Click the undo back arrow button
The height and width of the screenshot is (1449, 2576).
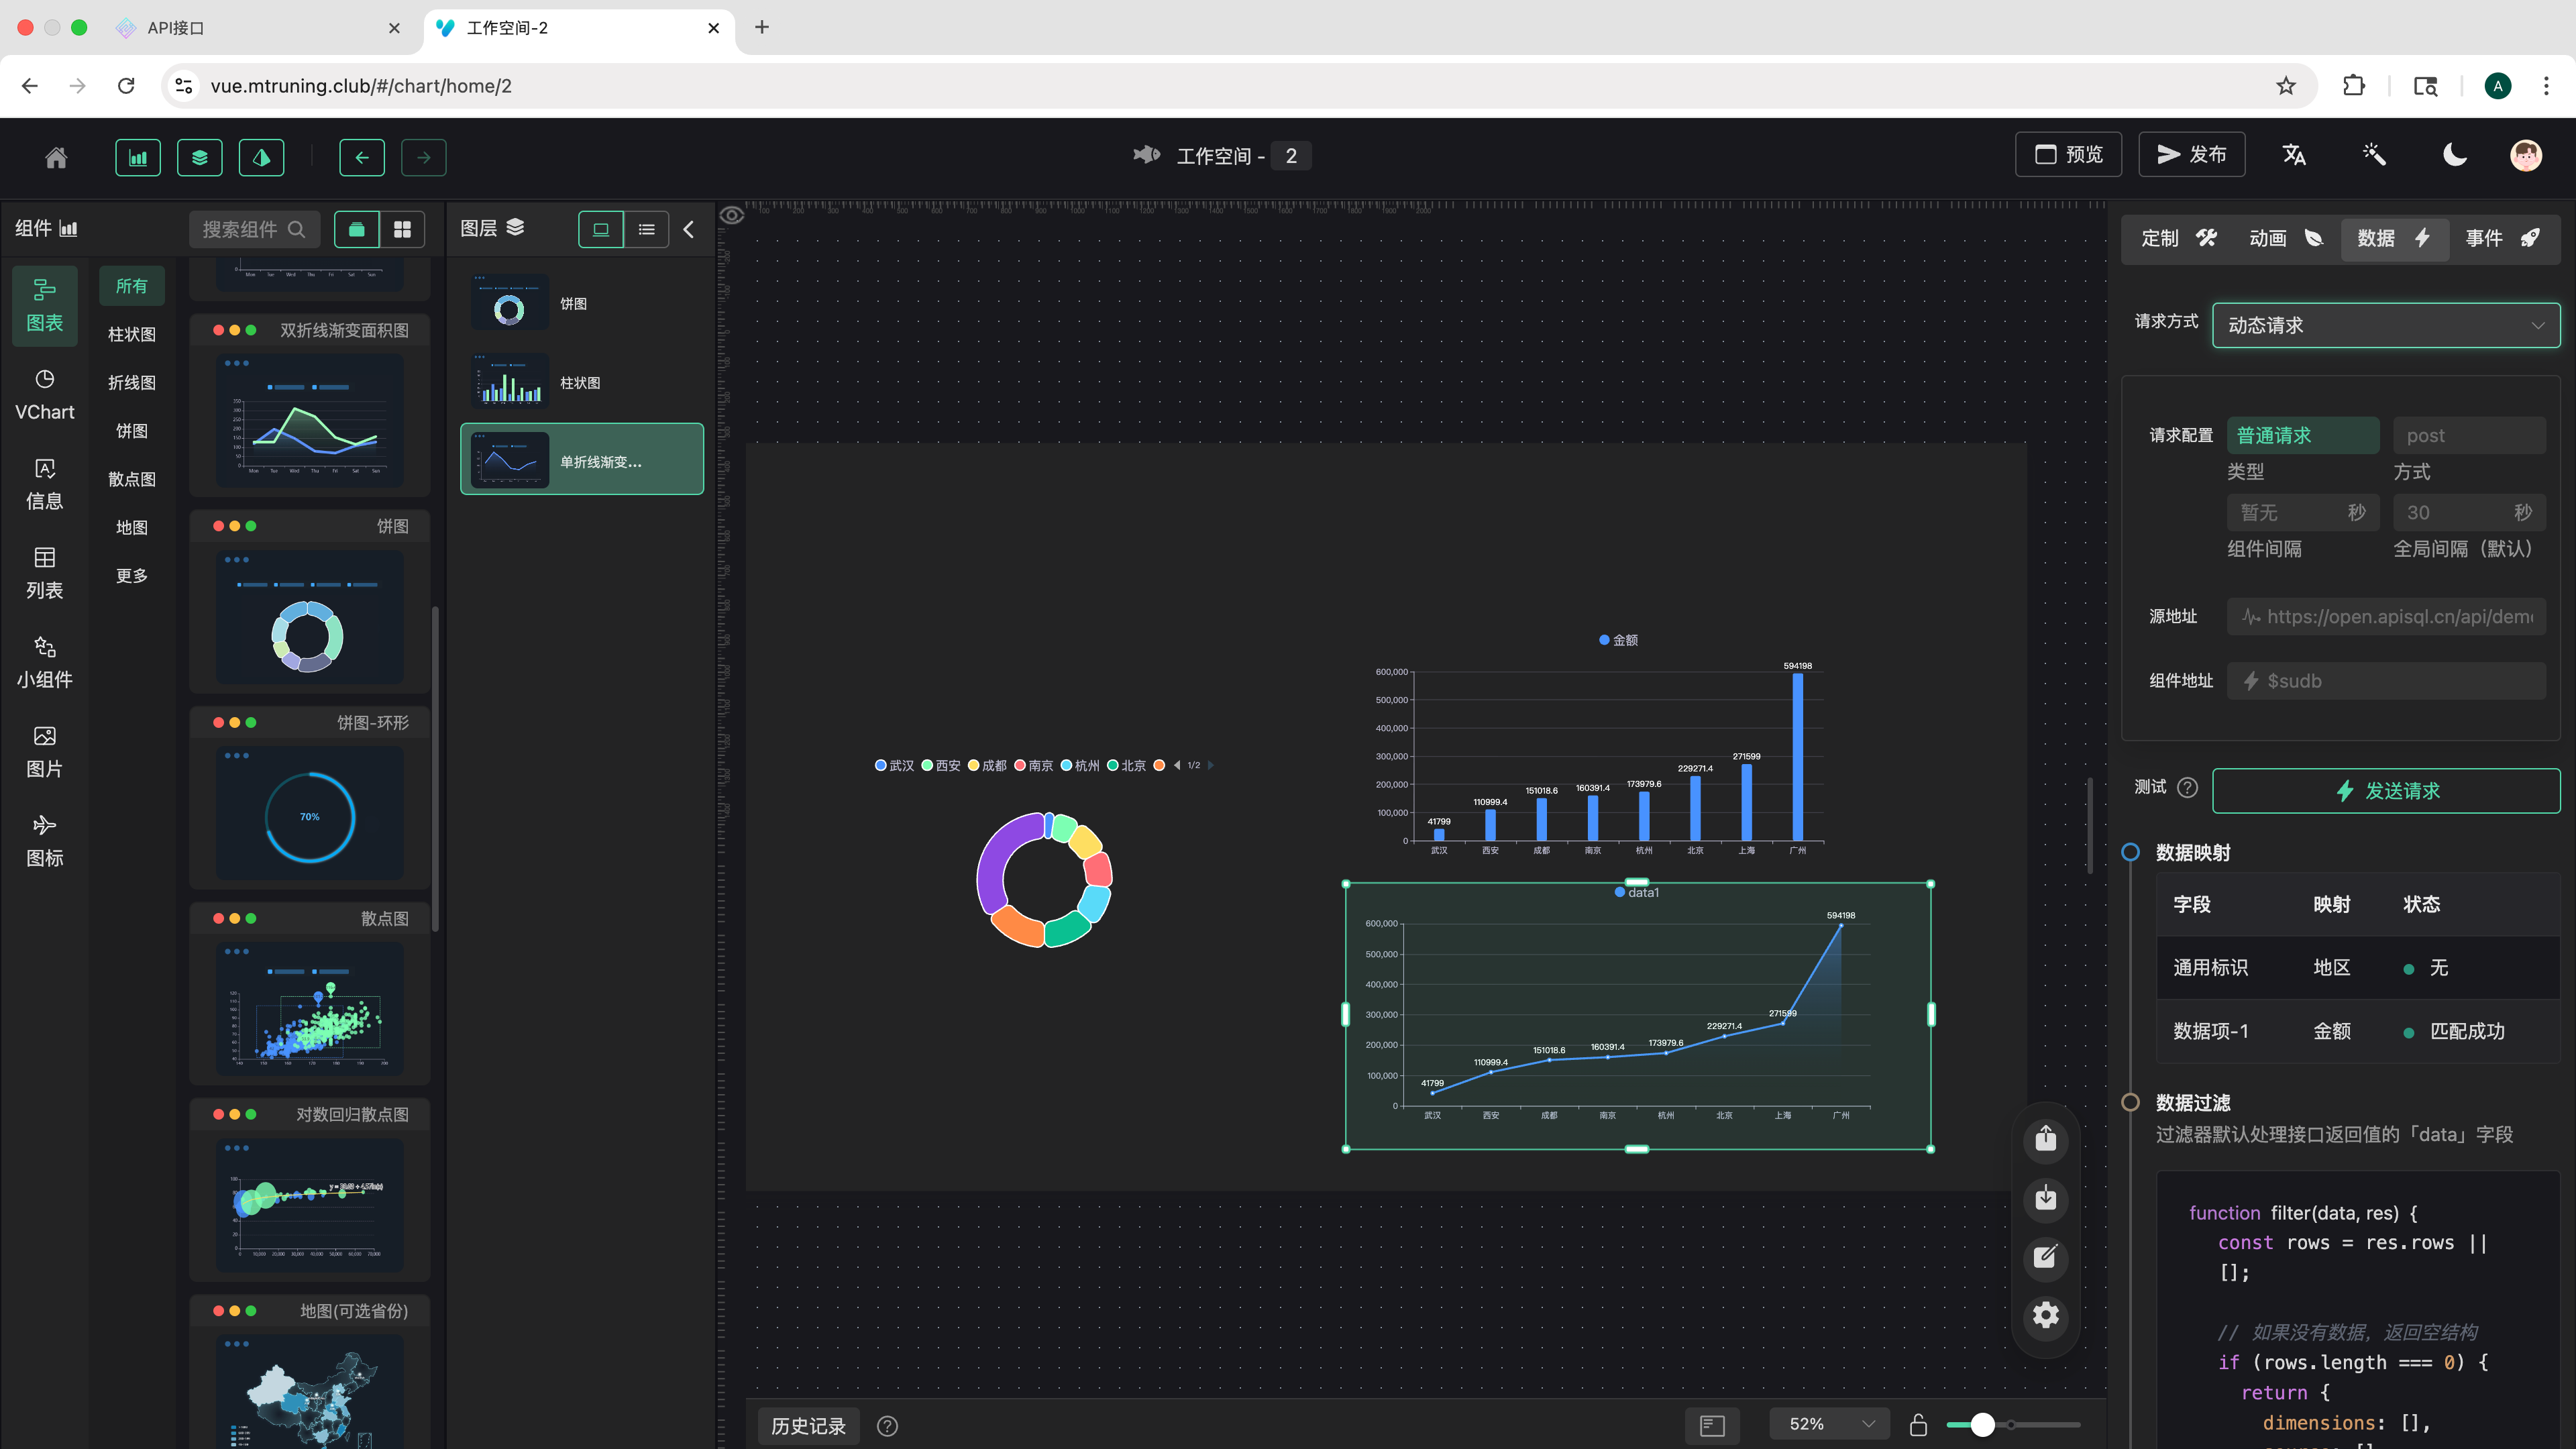point(362,157)
